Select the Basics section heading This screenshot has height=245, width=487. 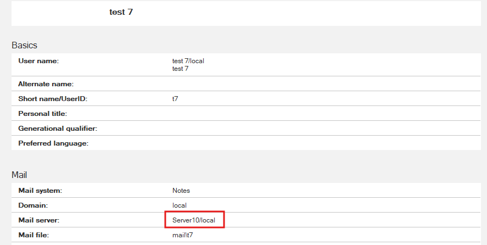tap(24, 46)
